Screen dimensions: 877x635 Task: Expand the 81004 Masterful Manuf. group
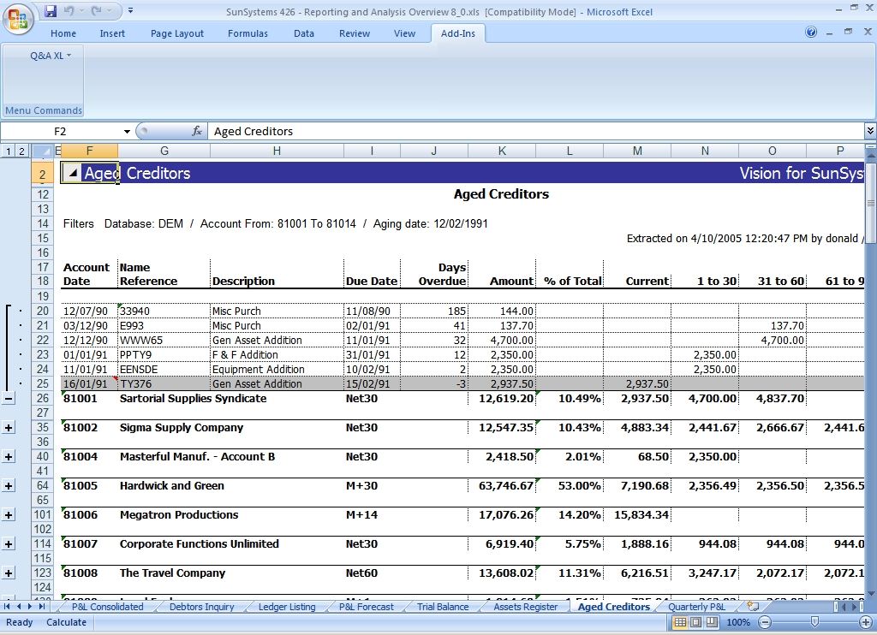point(9,457)
